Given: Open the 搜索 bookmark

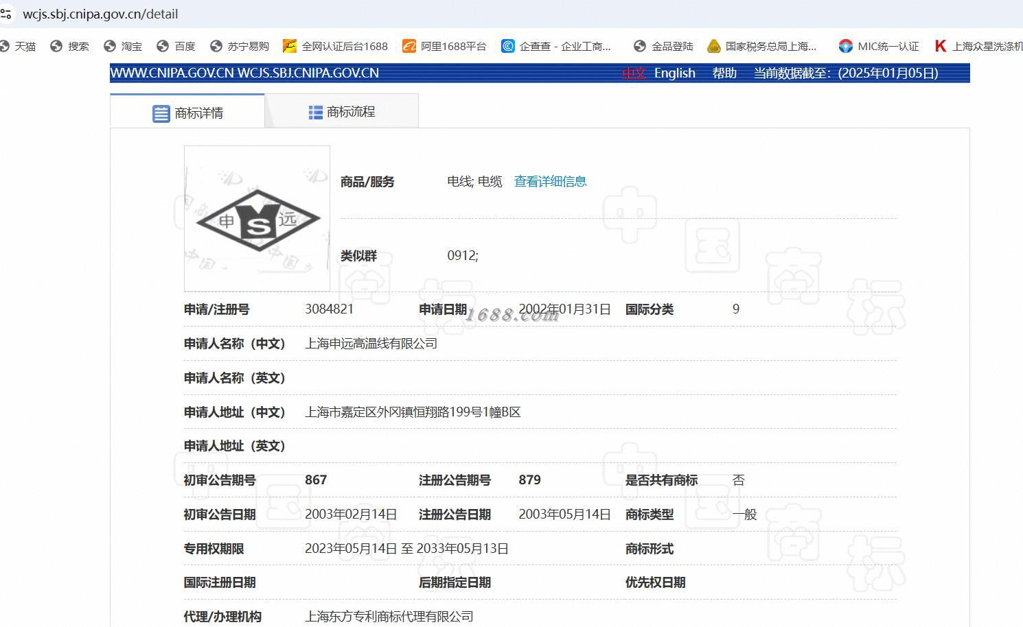Looking at the screenshot, I should pos(70,46).
